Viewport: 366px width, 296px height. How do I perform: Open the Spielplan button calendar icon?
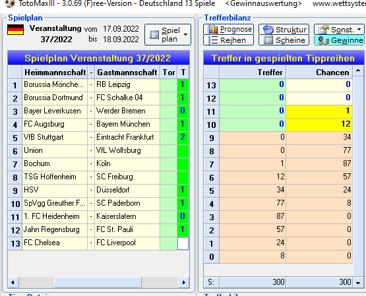click(x=154, y=35)
